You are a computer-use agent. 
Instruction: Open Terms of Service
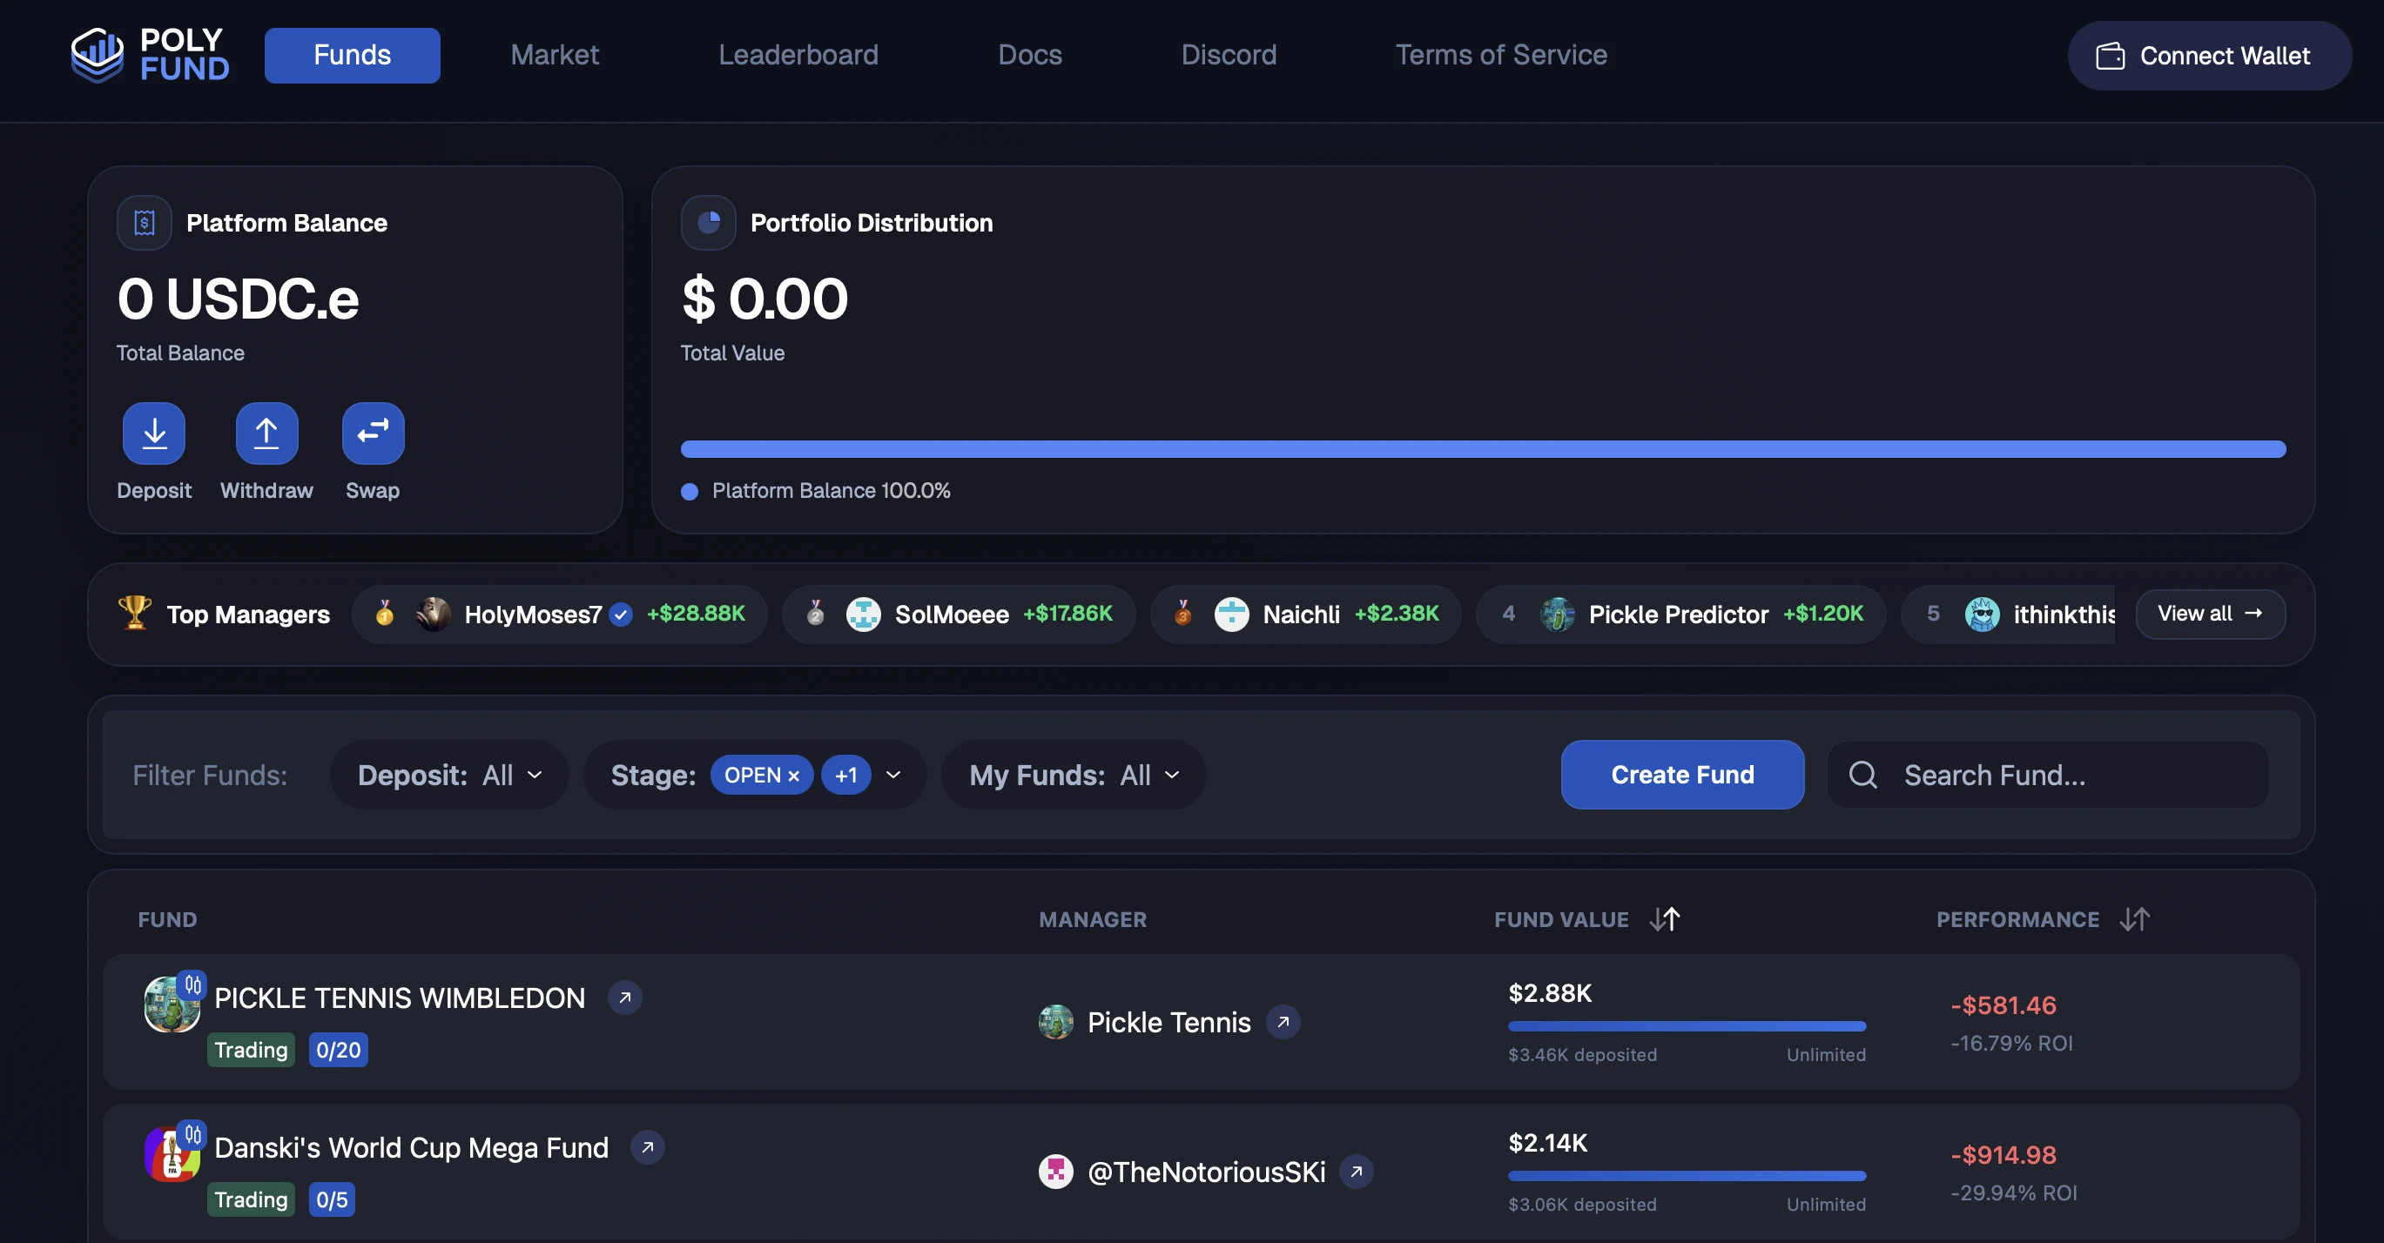point(1500,55)
